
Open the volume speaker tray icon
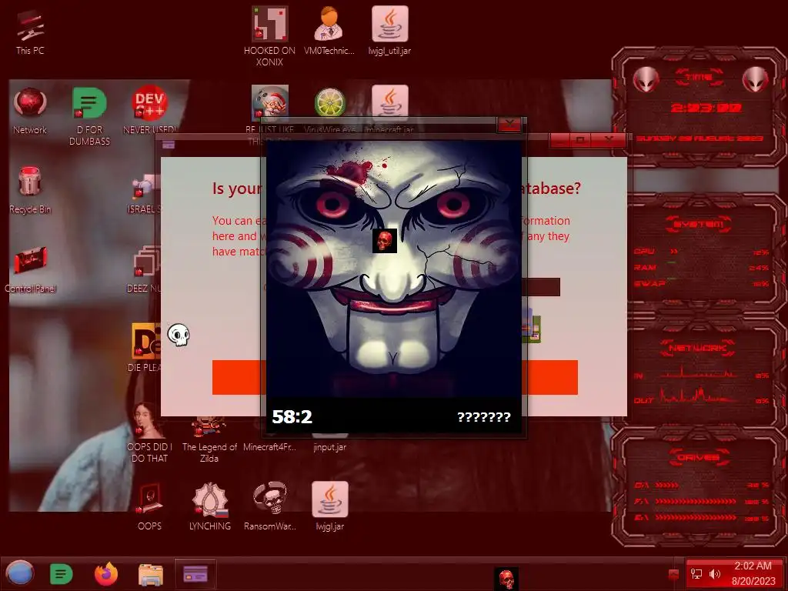coord(714,573)
